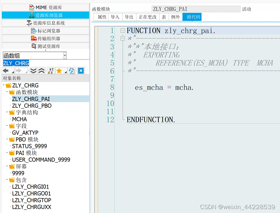The image size is (280, 213).
Task: Click the ZLY_CHRG object name input field
Action: [x=46, y=63]
